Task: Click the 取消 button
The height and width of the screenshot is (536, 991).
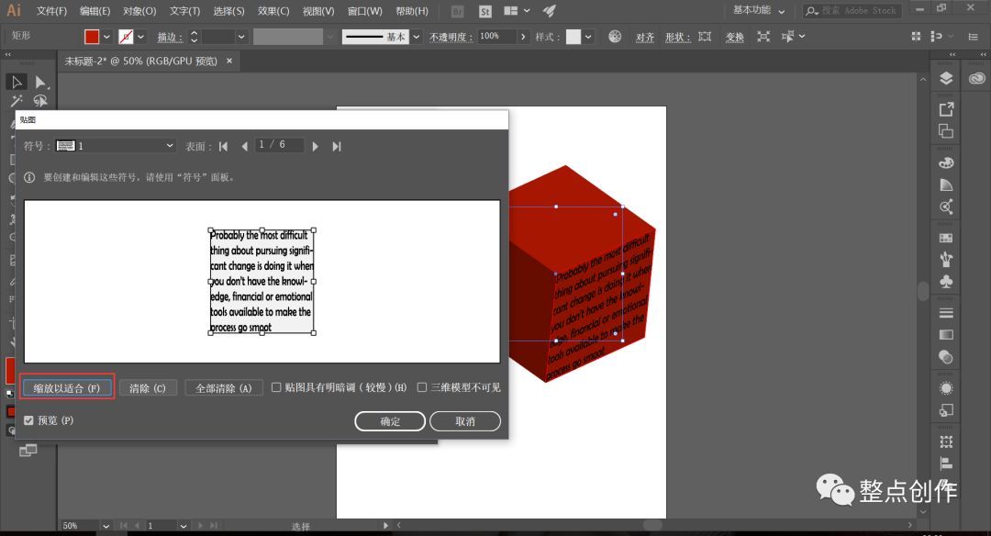Action: [465, 421]
